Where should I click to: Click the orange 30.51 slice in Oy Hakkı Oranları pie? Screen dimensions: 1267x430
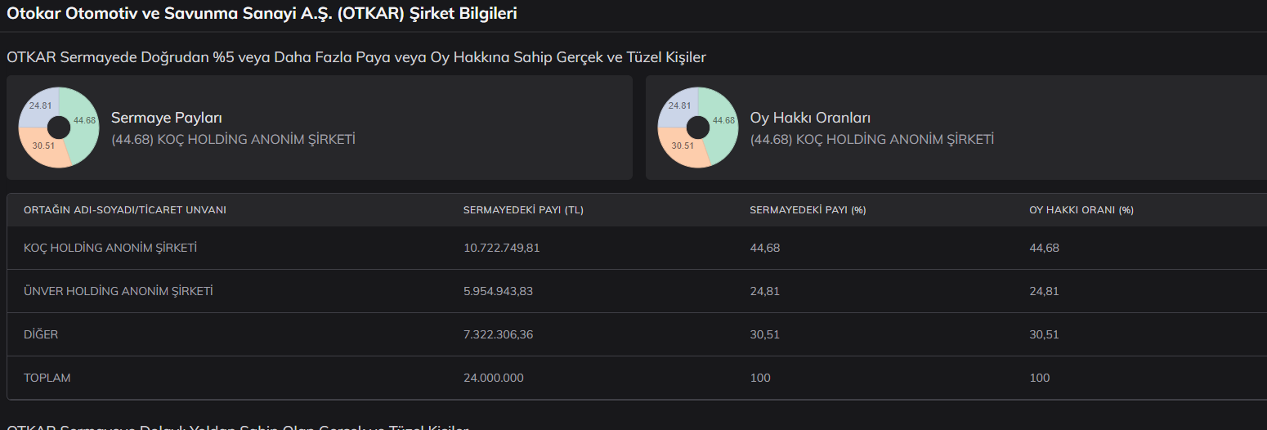[682, 147]
